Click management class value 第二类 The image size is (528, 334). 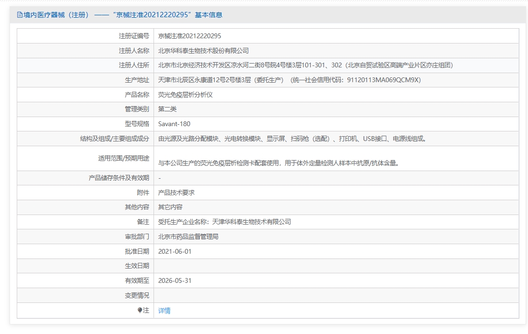167,109
